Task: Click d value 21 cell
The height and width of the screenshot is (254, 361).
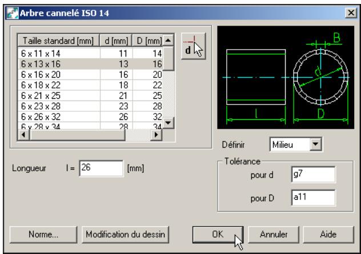Action: [x=117, y=96]
